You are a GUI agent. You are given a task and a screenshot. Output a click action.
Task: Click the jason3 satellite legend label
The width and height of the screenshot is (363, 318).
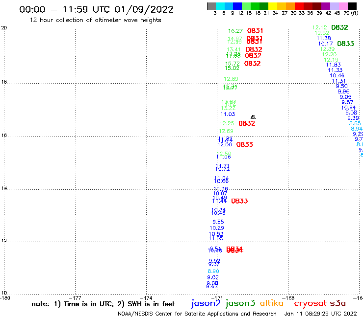point(240,303)
